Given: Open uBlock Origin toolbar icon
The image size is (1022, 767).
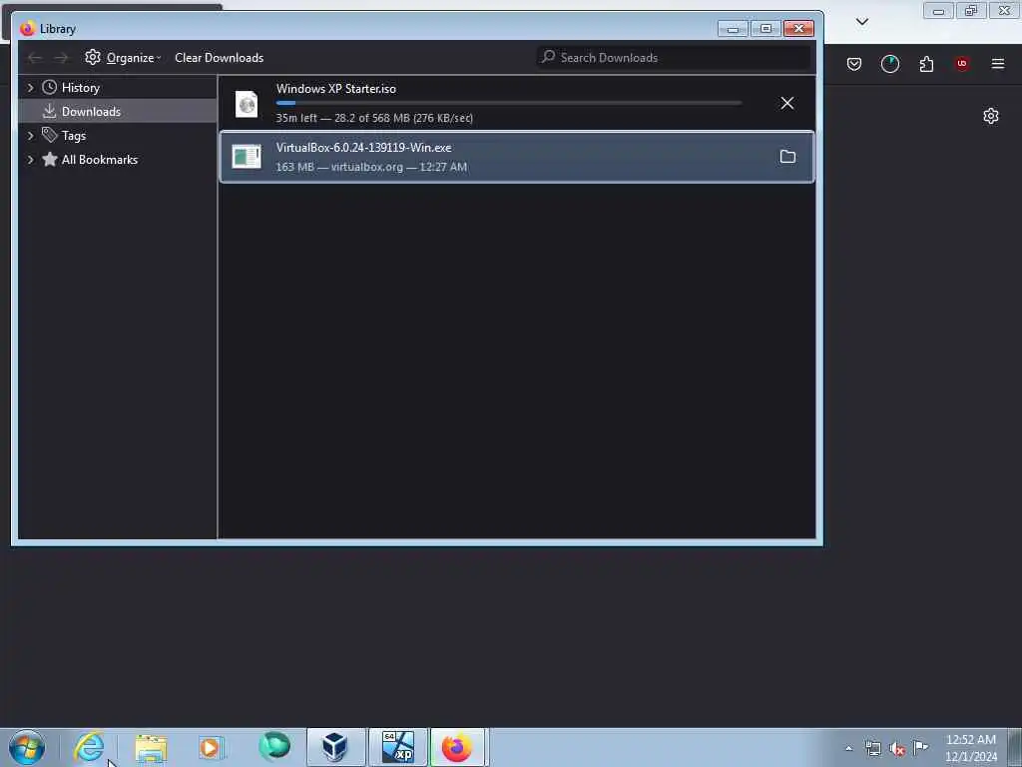Looking at the screenshot, I should [x=961, y=64].
